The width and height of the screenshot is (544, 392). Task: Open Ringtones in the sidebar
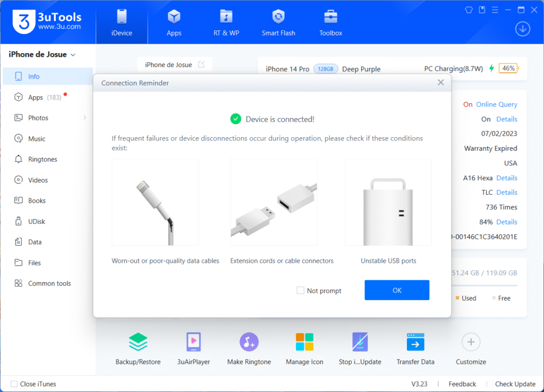pos(48,159)
